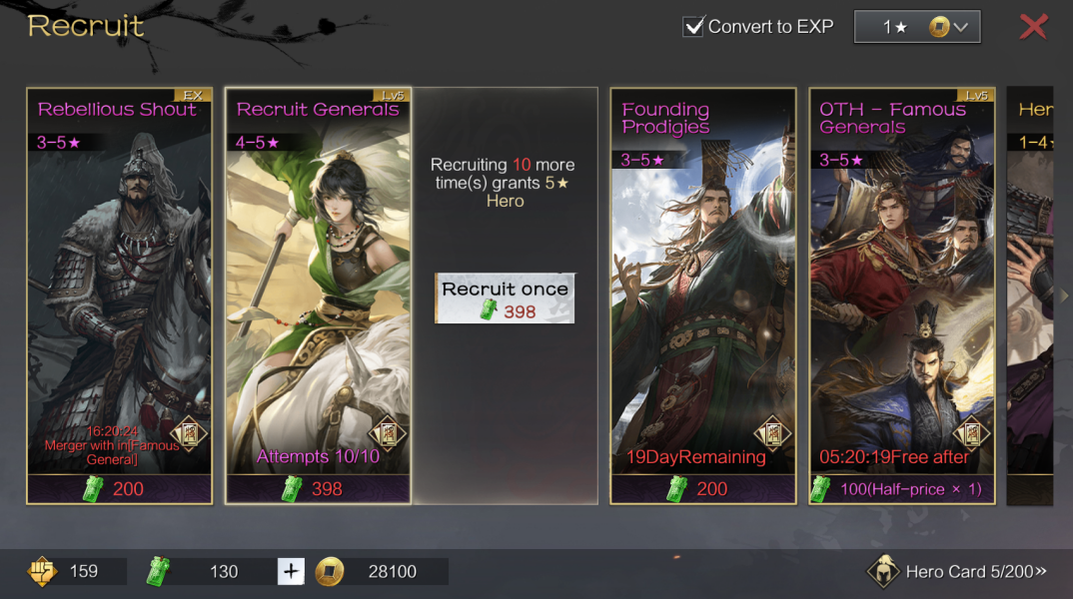
Task: Click the diamond card icon on OTH Famous Generals
Action: [x=971, y=433]
